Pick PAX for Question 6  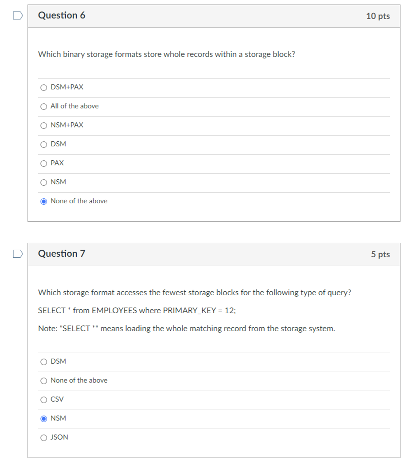coord(43,163)
